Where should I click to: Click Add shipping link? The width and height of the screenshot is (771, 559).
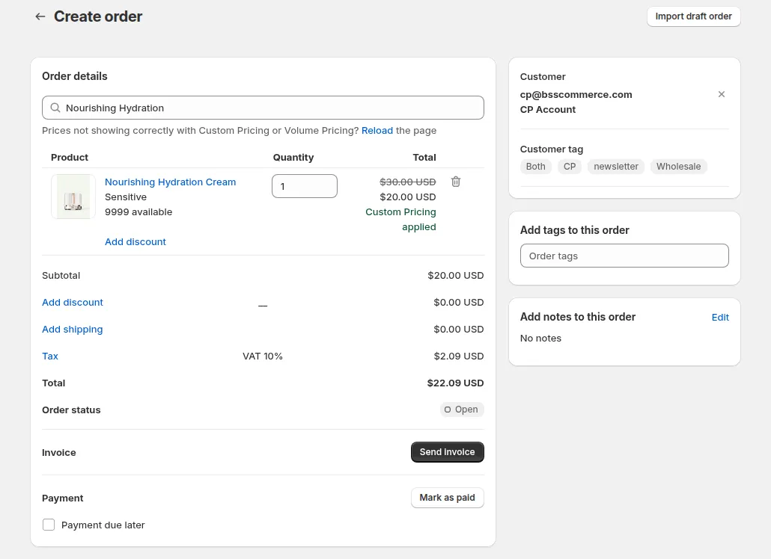coord(73,330)
